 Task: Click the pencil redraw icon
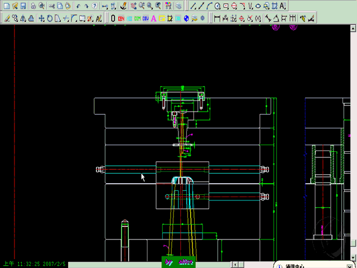point(124,6)
